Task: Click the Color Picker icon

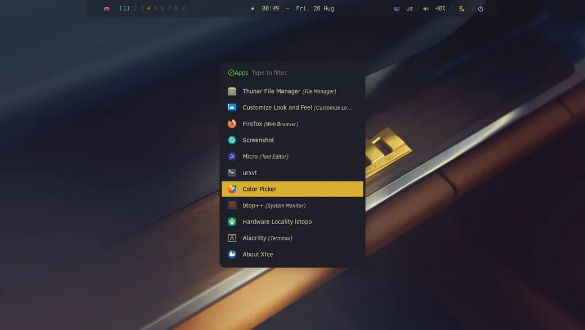Action: click(232, 189)
